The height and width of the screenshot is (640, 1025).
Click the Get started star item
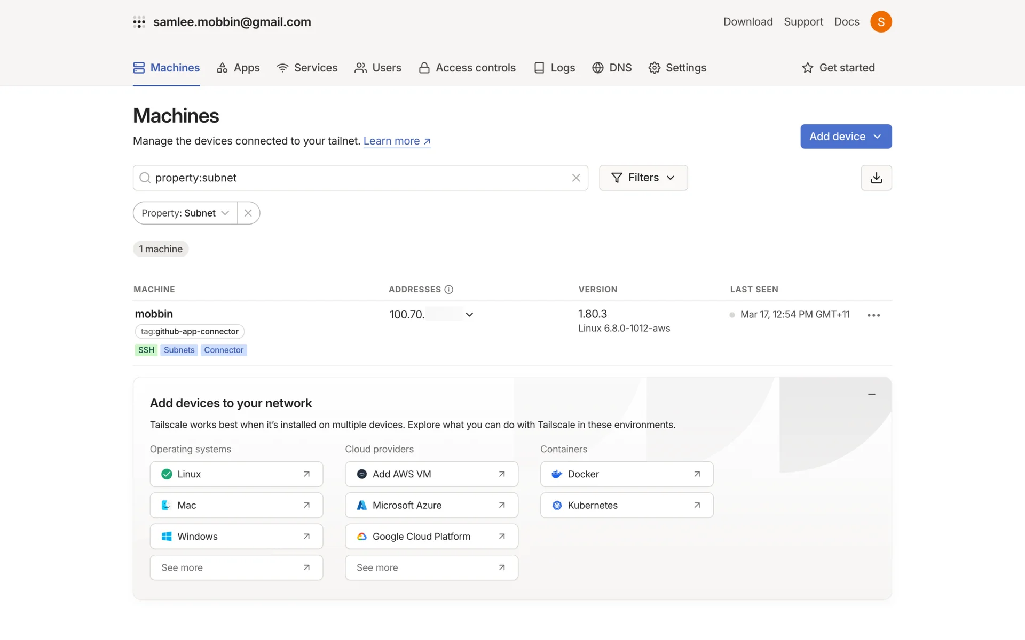(x=838, y=68)
